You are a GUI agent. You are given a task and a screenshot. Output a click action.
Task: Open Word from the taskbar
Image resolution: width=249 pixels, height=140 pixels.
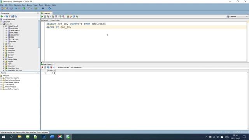pyautogui.click(x=52, y=137)
